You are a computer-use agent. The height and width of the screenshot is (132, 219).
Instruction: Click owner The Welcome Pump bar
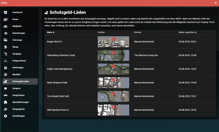pos(146,55)
